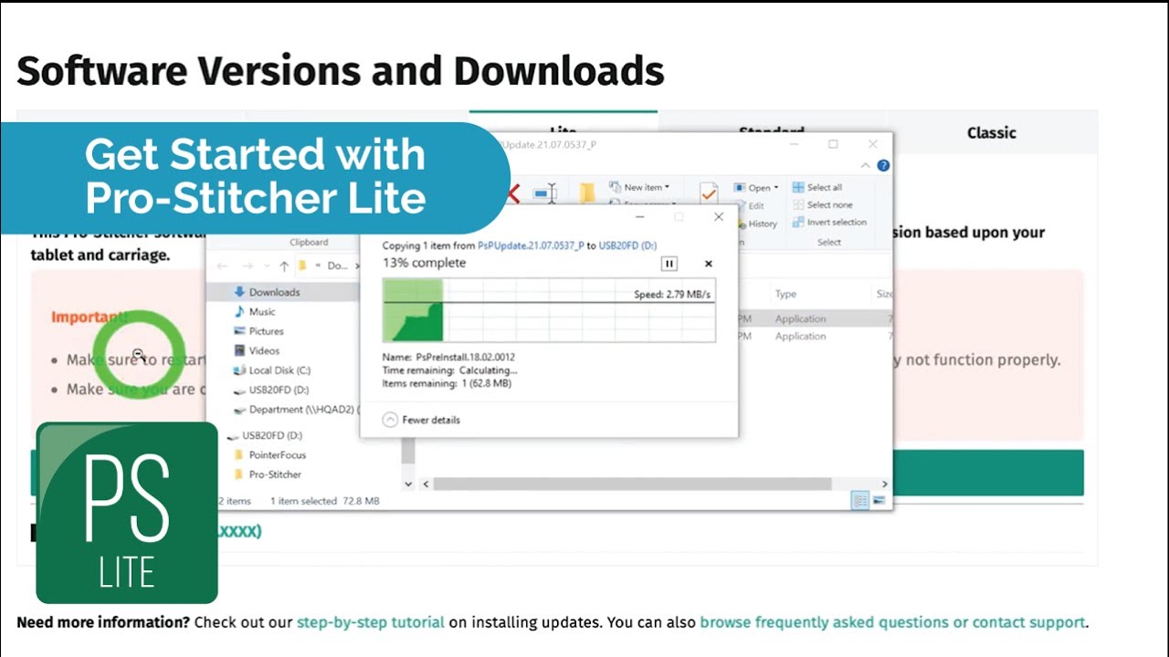Open the Open dropdown in the ribbon
This screenshot has height=657, width=1169.
756,188
